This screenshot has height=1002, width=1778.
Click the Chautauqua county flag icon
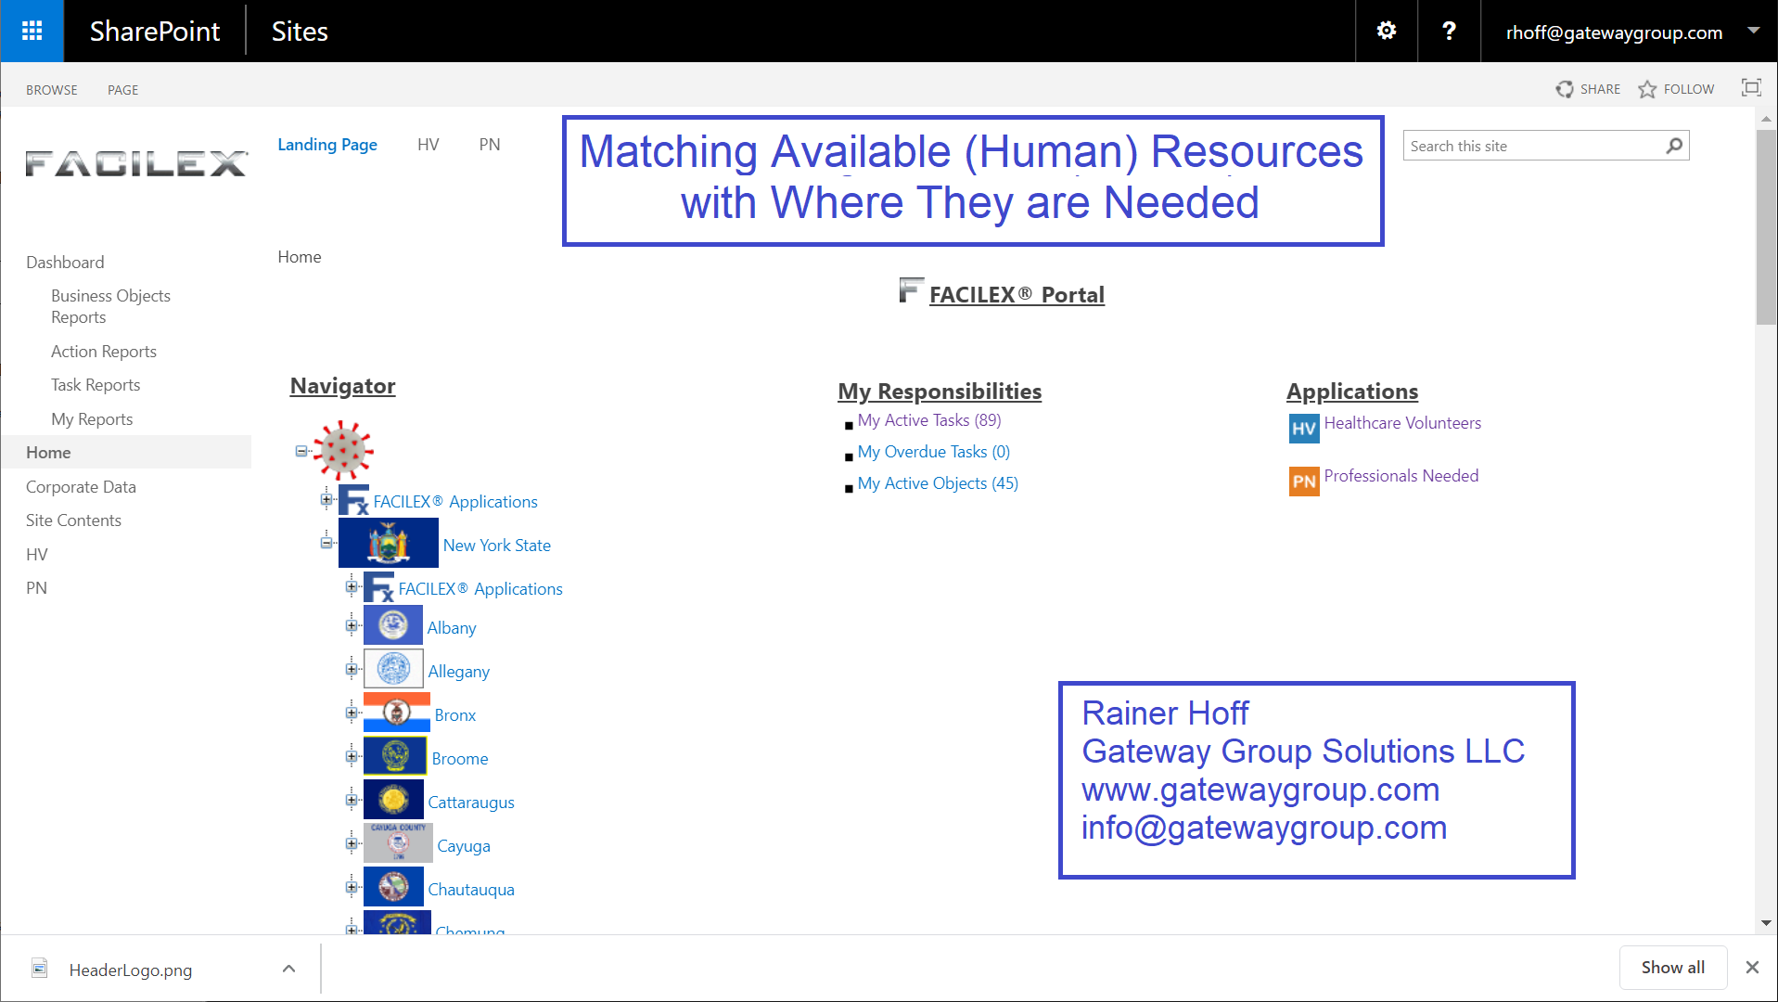[393, 887]
